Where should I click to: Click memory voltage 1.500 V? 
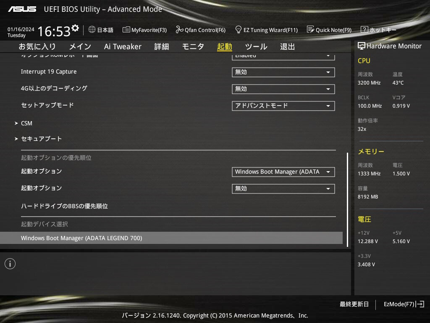[x=401, y=174]
